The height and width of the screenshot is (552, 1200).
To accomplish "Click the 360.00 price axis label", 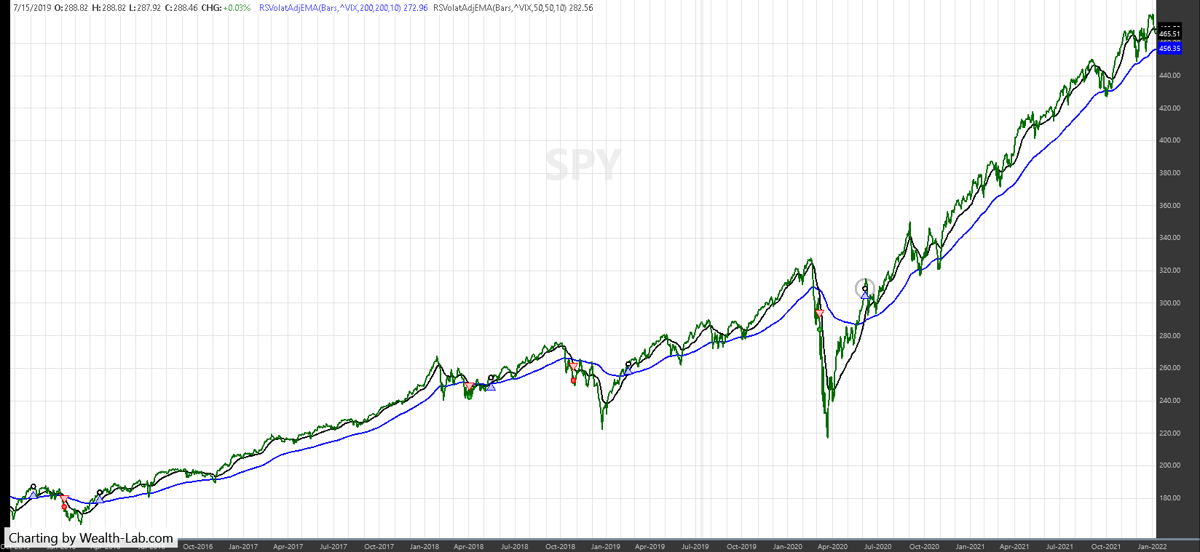I will tap(1169, 206).
